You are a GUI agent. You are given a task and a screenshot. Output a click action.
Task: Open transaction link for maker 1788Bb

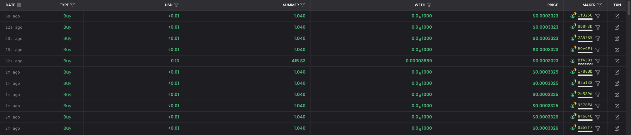(617, 72)
